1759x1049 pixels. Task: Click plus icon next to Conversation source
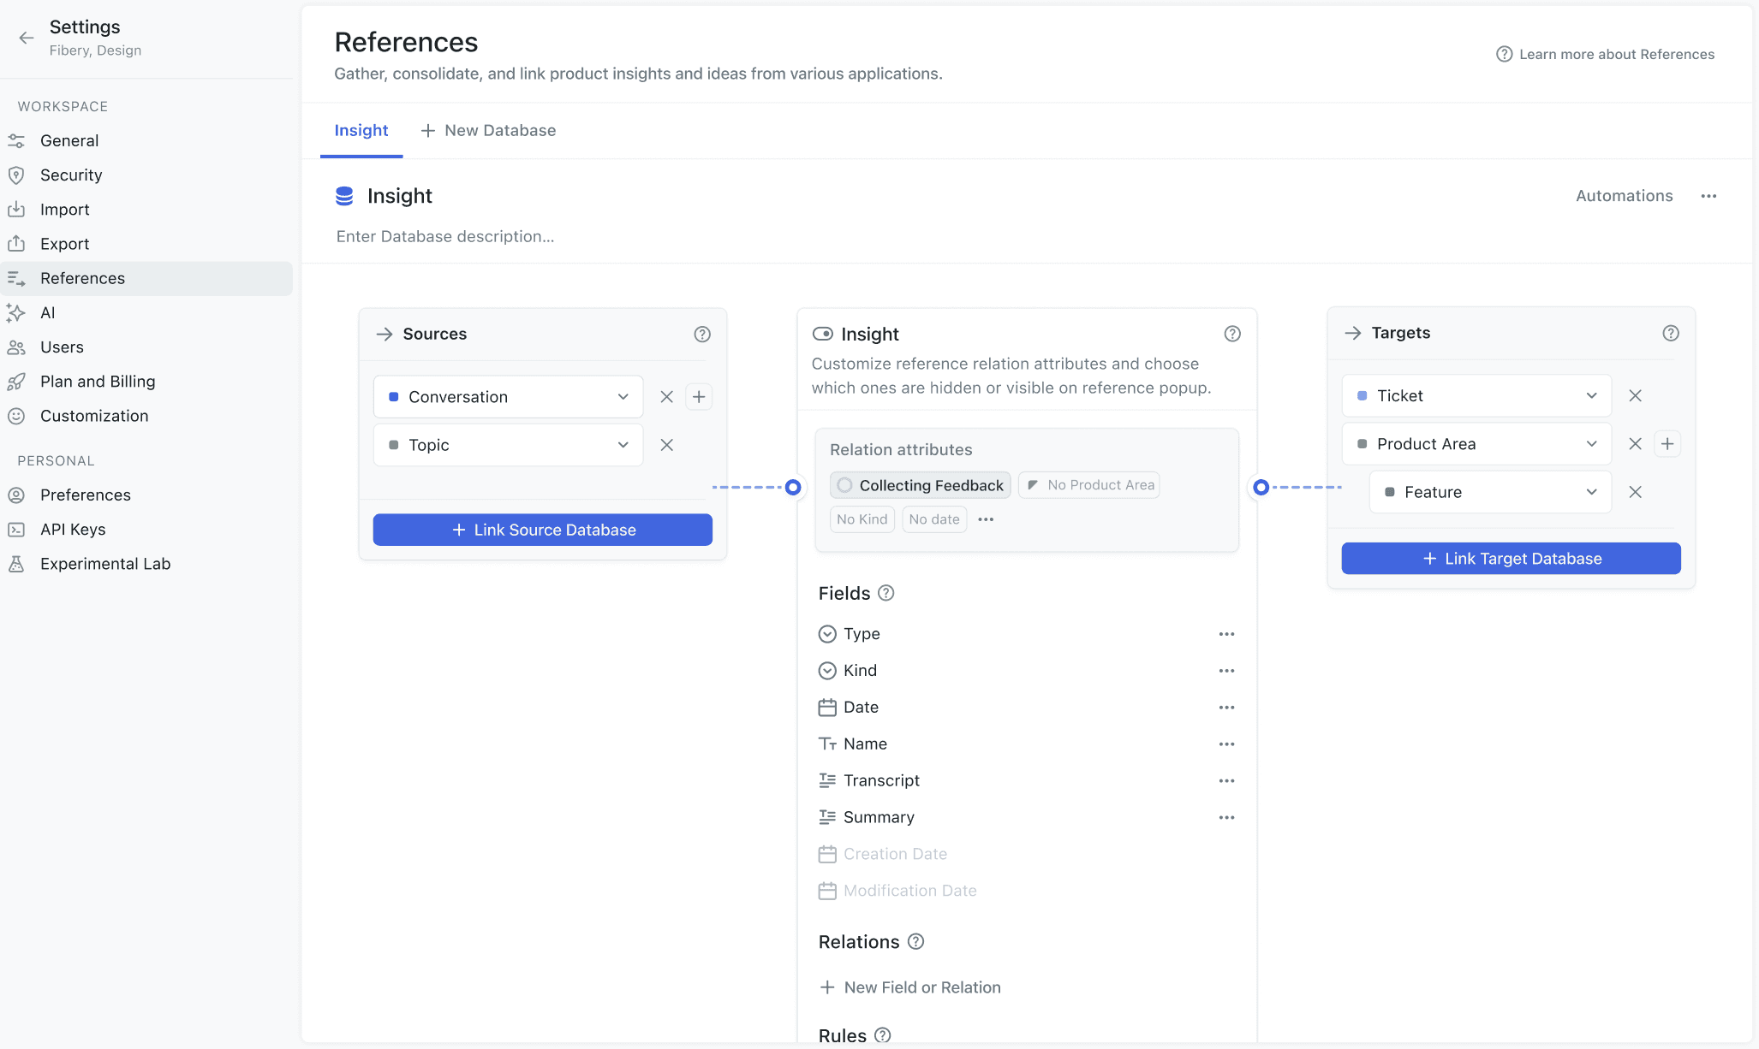point(699,397)
